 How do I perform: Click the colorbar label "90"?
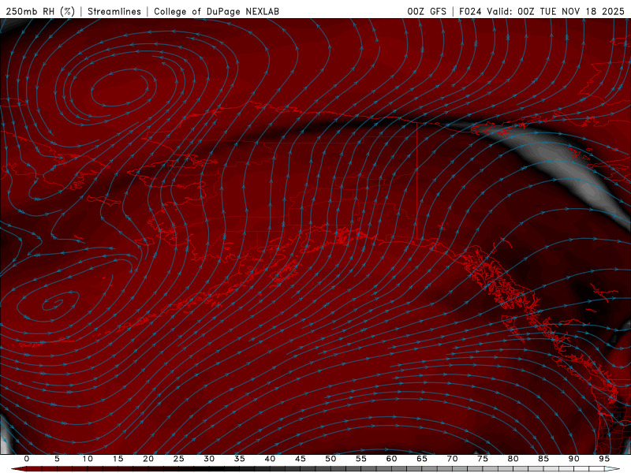click(x=574, y=459)
